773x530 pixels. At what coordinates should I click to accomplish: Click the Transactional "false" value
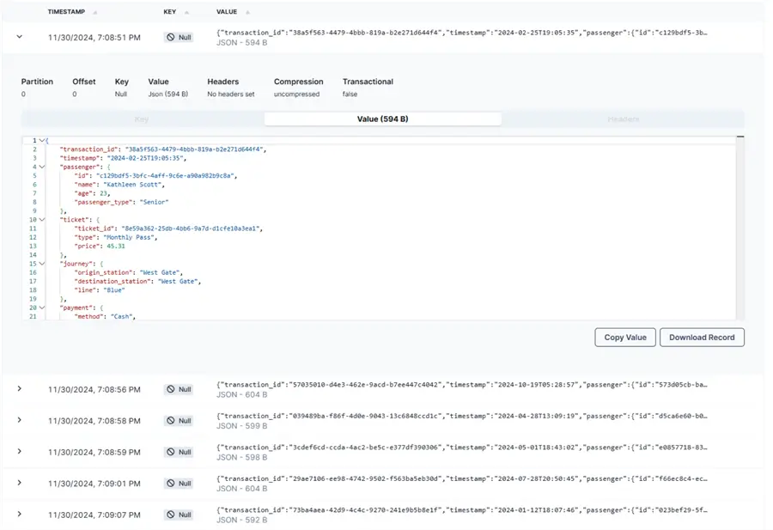[350, 94]
